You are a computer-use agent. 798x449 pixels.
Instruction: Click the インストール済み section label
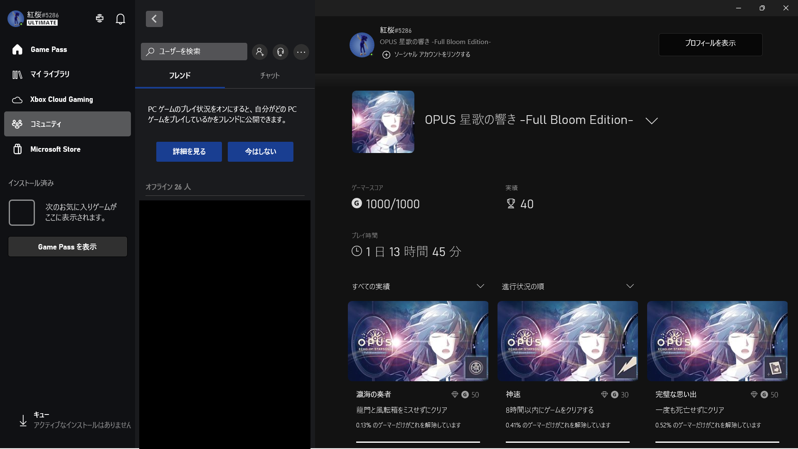pyautogui.click(x=31, y=183)
